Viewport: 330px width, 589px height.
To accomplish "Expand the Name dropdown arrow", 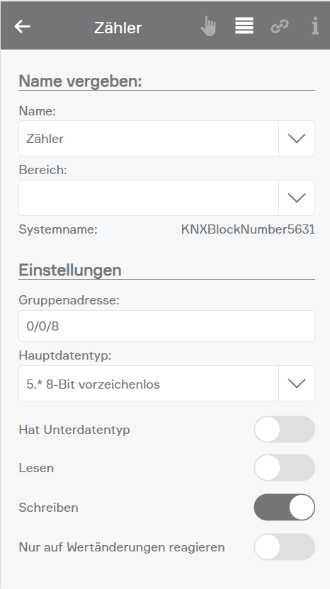I will point(297,138).
